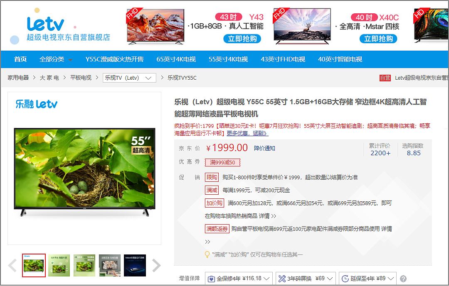Click the 40吋 X40C TV banner image
This screenshot has width=449, height=286.
[302, 26]
